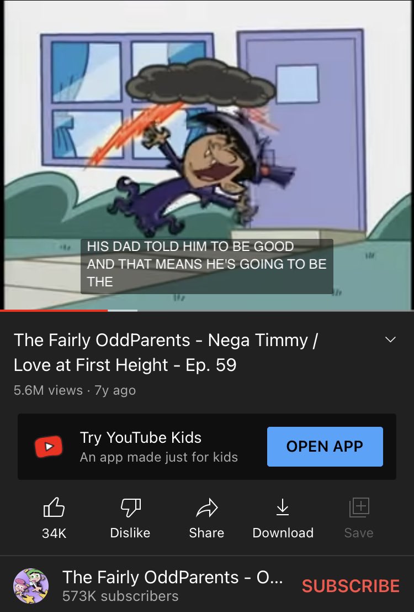Tap the Try YouTube Kids banner text

[x=140, y=437]
